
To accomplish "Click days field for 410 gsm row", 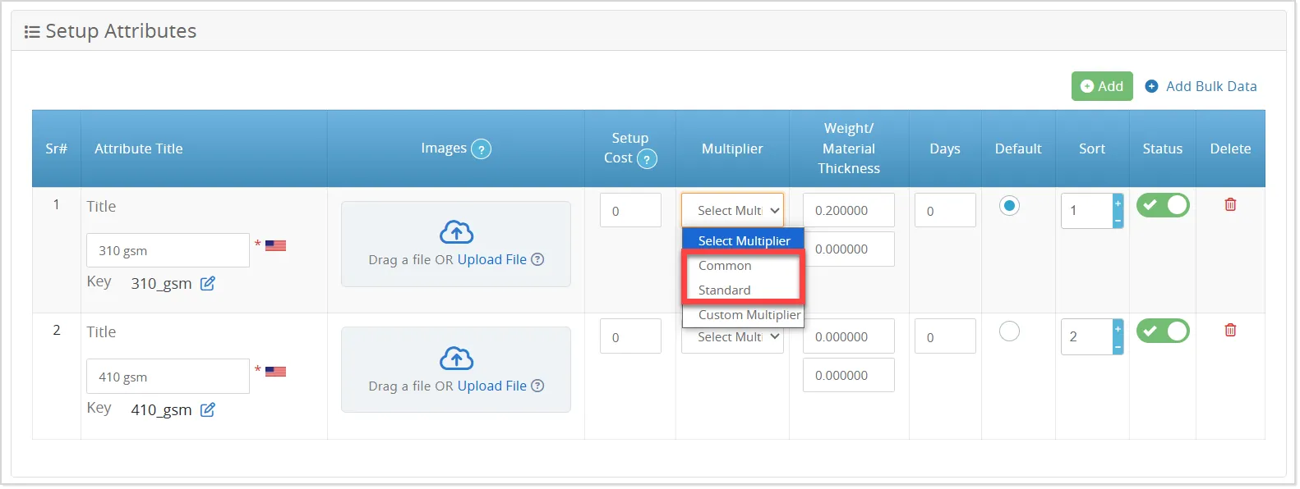I will 945,336.
